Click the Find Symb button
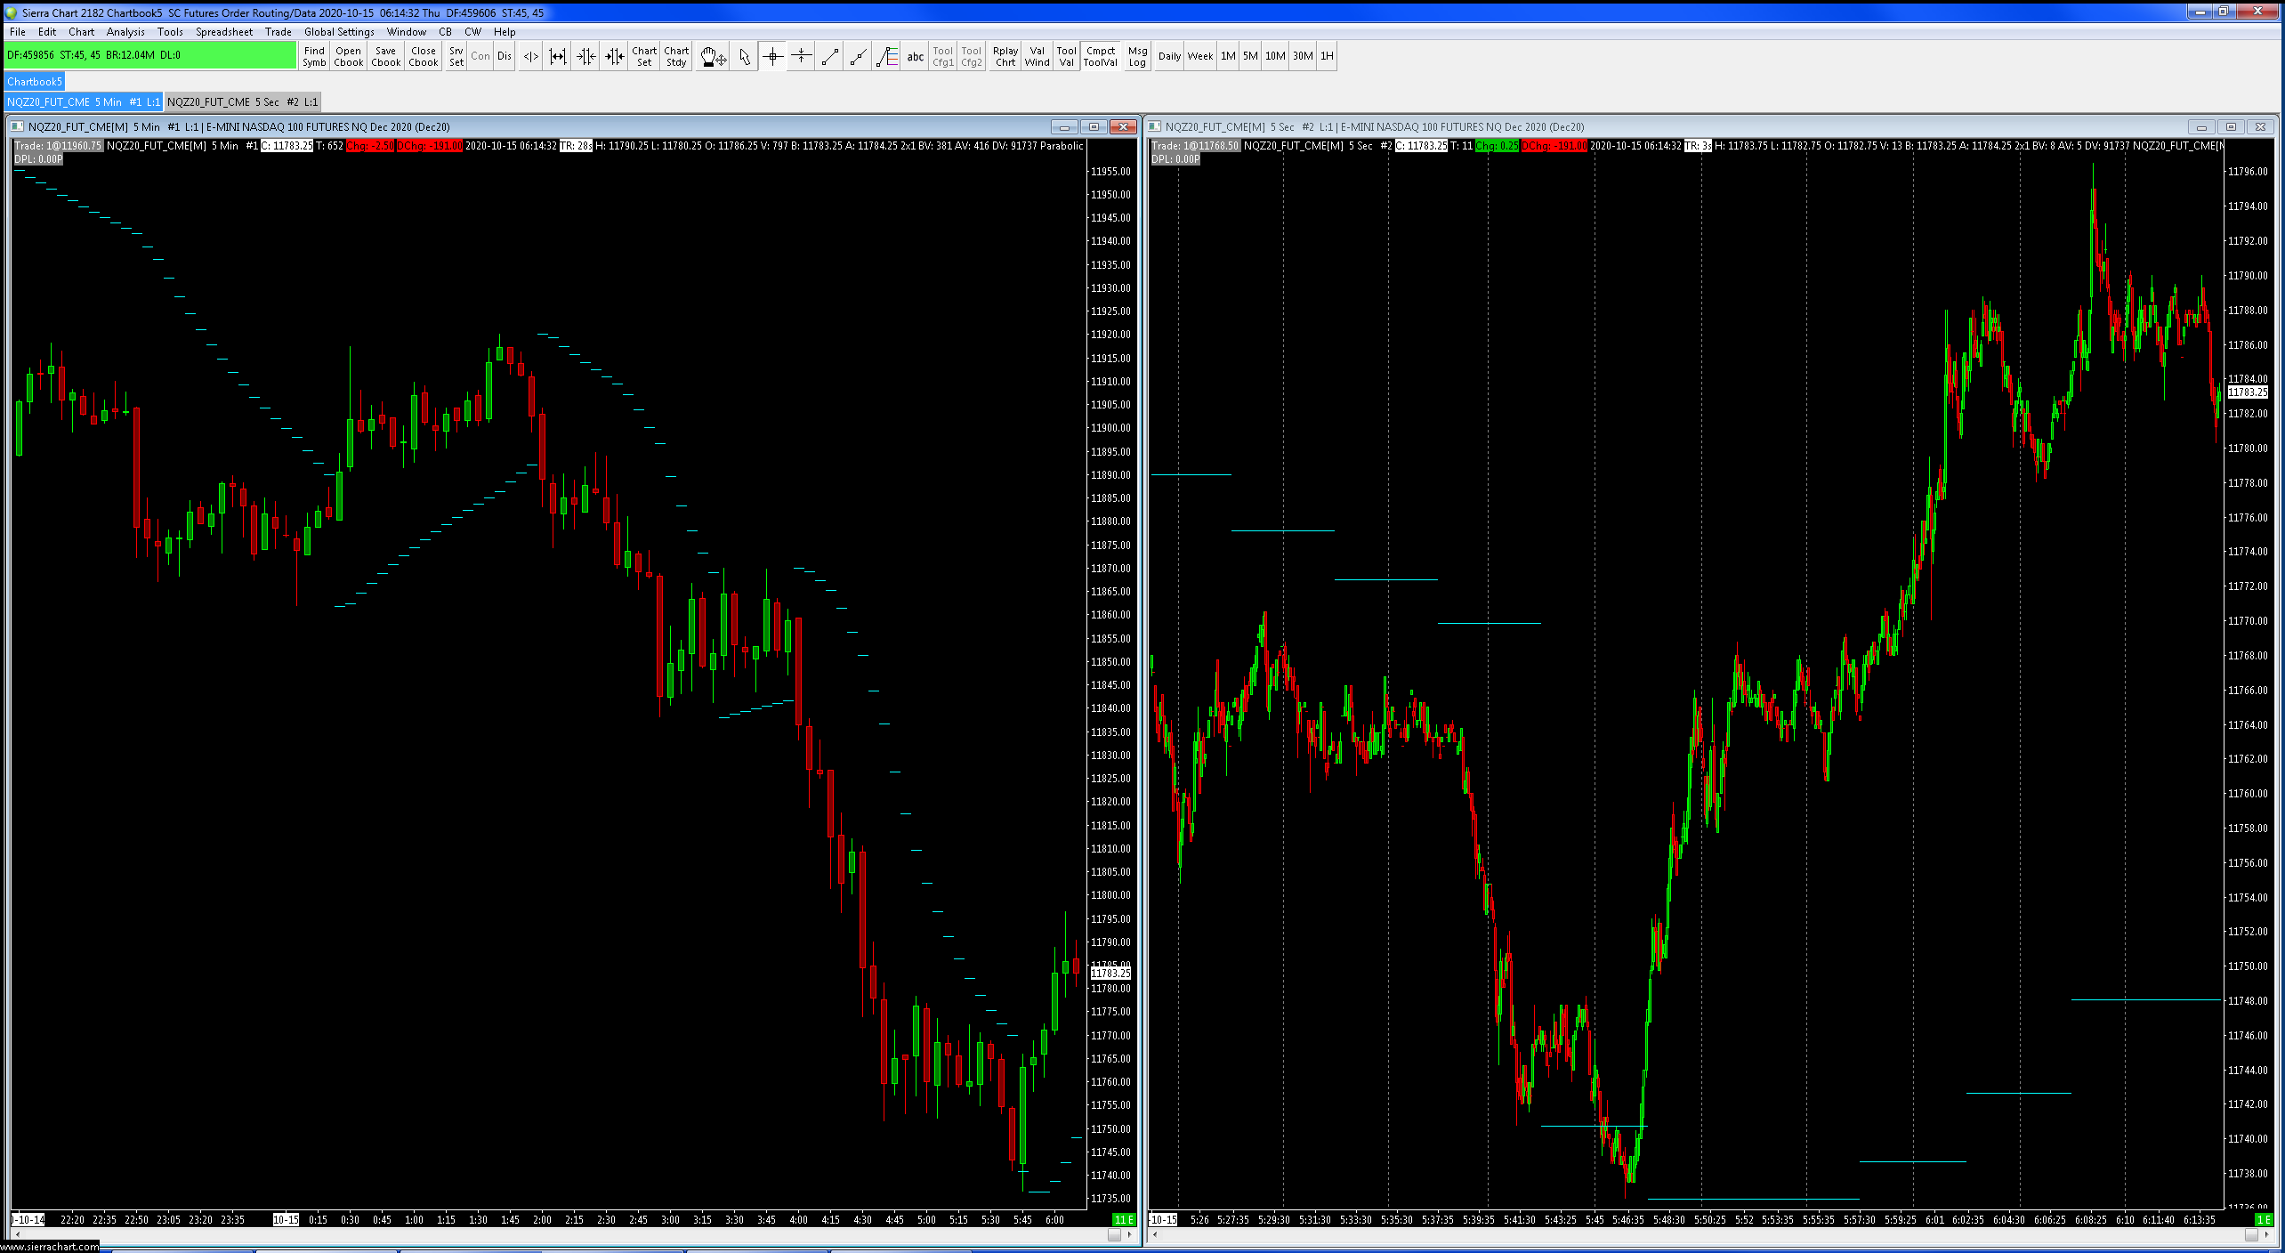This screenshot has height=1253, width=2285. 314,57
